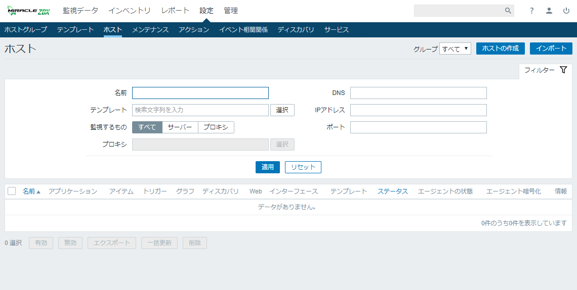Select すべて in monitored-by toggle
Screen dimensions: 577x290
point(147,127)
